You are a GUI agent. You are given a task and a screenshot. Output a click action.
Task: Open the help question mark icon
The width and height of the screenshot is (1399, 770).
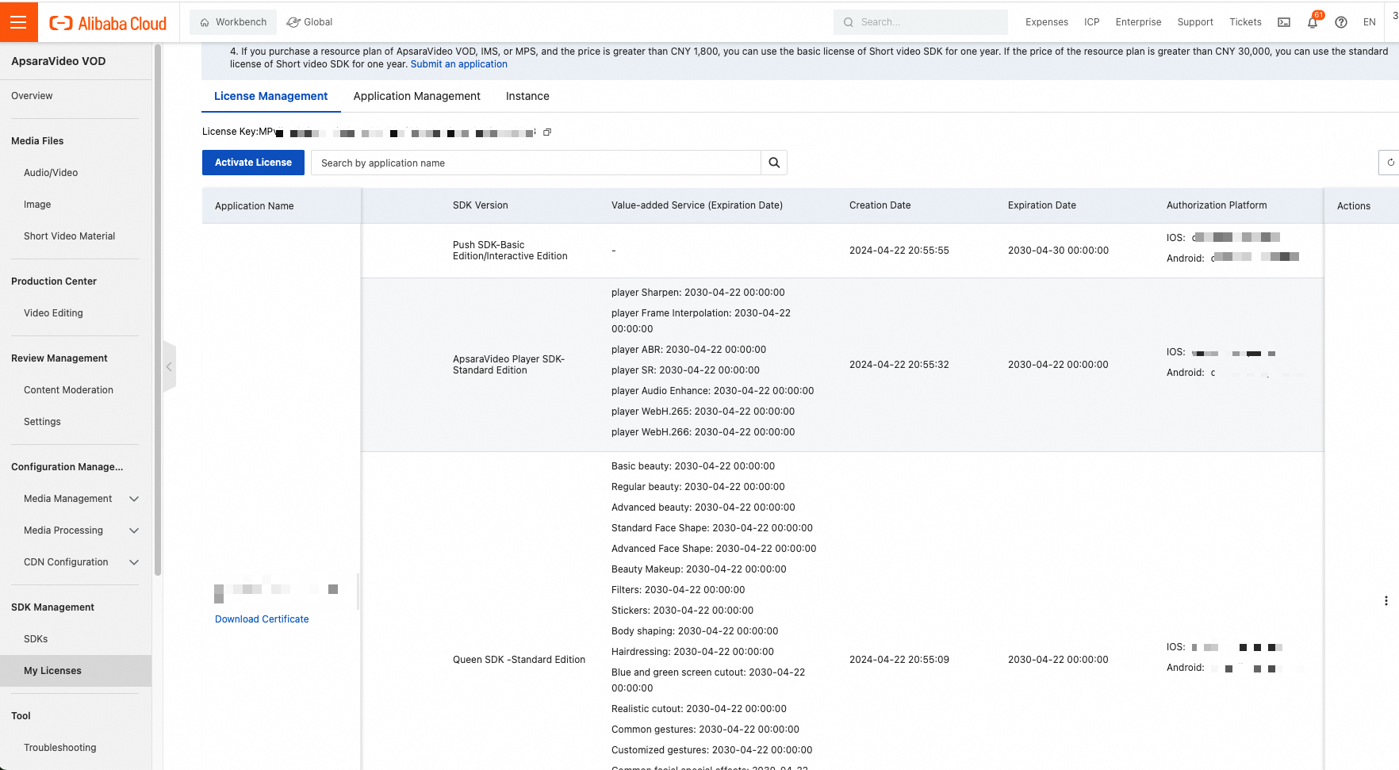pos(1341,22)
